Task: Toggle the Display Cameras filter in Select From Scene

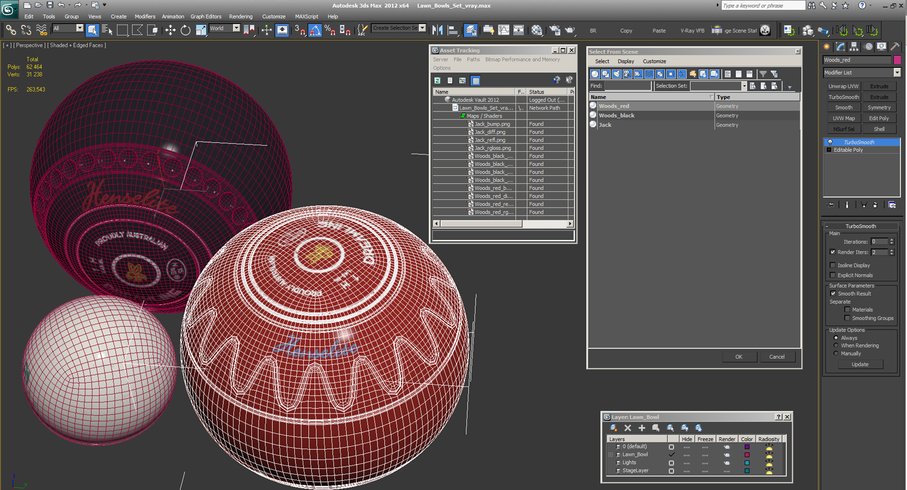Action: [627, 74]
